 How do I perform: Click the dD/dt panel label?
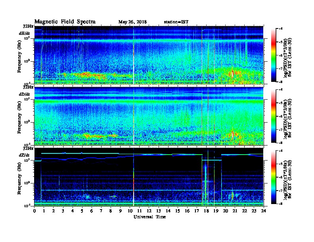click(x=25, y=94)
